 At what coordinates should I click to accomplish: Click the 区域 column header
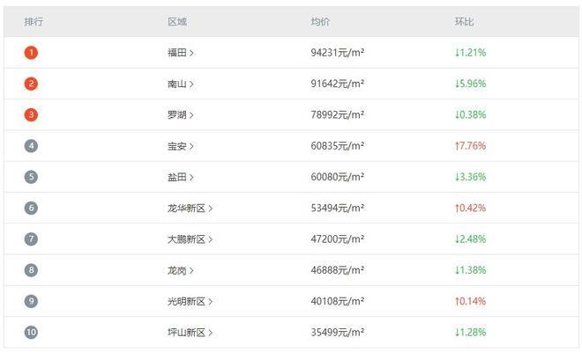tap(177, 22)
